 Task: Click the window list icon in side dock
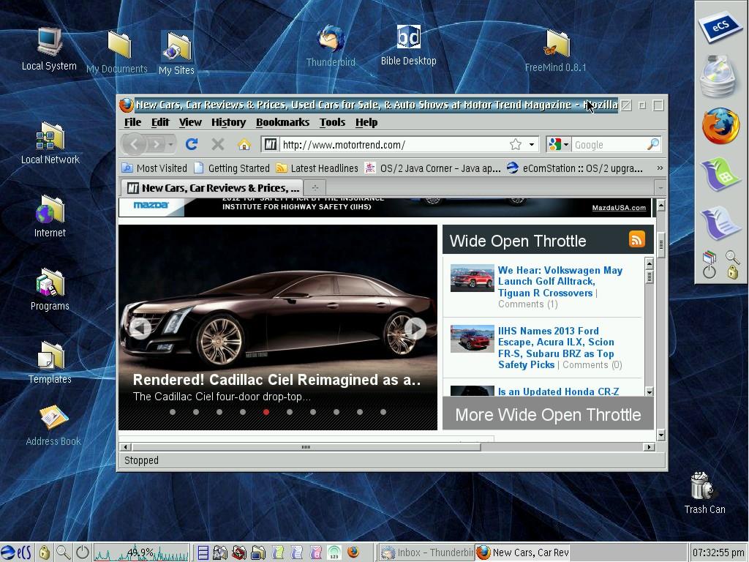(710, 257)
